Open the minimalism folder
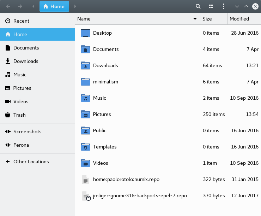 coord(105,82)
